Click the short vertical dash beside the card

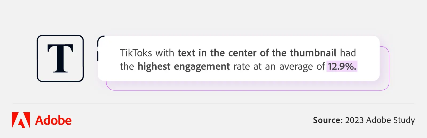point(98,56)
